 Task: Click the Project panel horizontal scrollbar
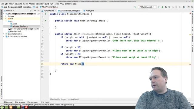click(x=13, y=100)
